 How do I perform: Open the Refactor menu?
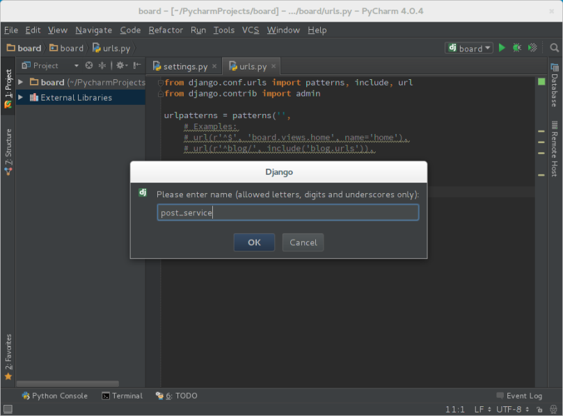point(166,30)
